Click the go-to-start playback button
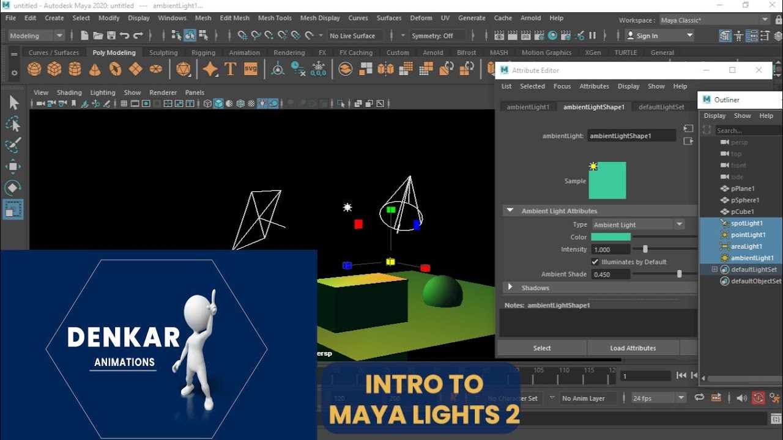 681,376
